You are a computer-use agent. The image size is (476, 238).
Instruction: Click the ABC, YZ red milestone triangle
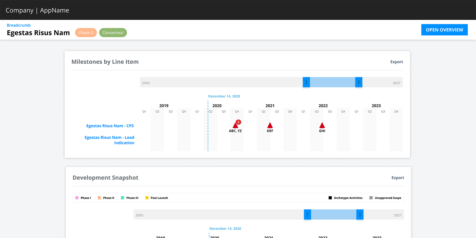235,126
